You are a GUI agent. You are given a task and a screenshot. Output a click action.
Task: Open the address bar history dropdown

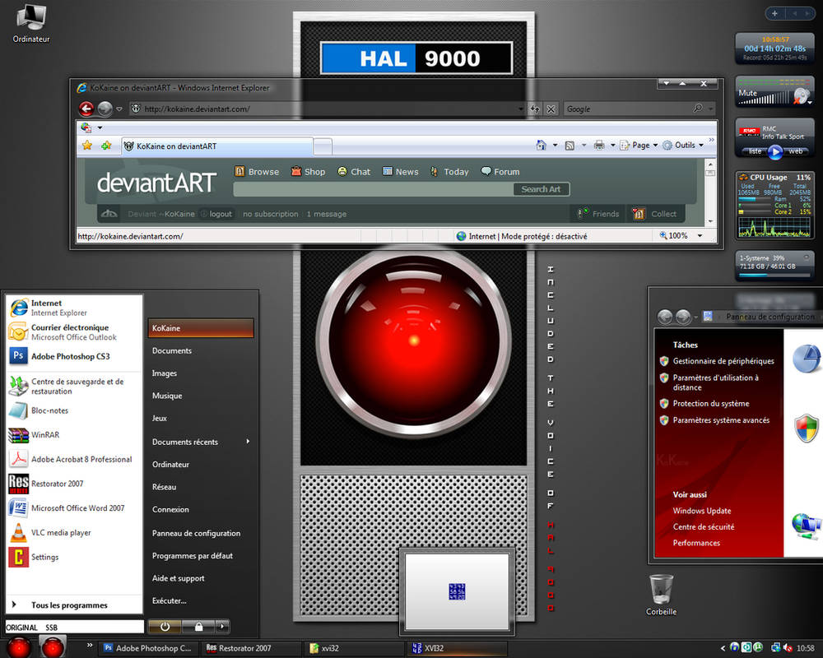[x=521, y=109]
